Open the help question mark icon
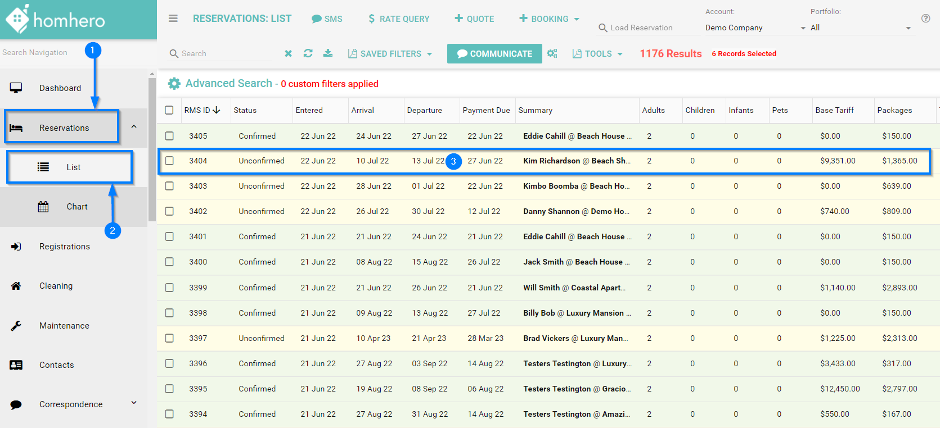This screenshot has height=428, width=940. 925,19
